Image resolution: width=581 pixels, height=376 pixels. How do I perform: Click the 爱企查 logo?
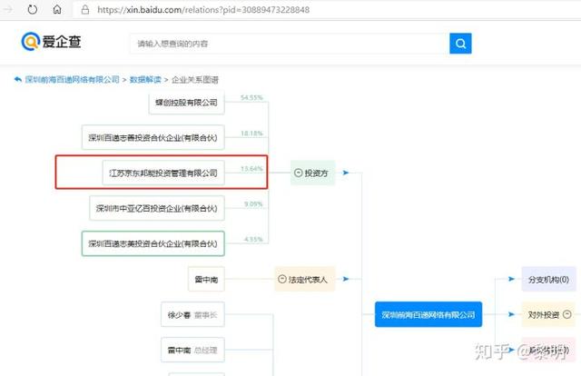[51, 41]
